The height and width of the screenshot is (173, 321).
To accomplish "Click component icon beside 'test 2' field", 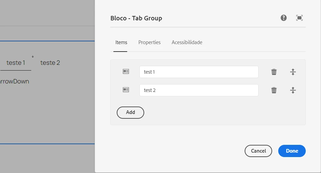I will pos(126,90).
